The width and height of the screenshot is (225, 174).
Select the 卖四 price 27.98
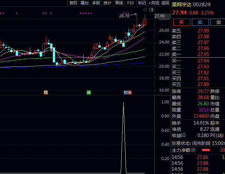pyautogui.click(x=203, y=37)
